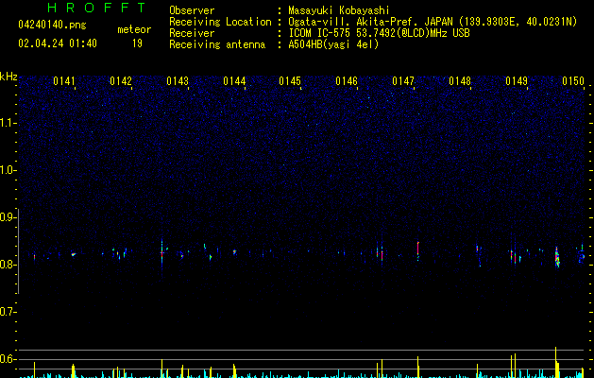The image size is (594, 378).
Task: Click the 0144 time marker
Action: click(234, 81)
